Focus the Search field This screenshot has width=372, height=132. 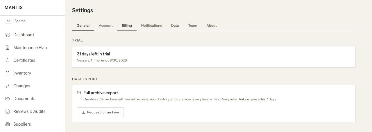[x=33, y=21]
